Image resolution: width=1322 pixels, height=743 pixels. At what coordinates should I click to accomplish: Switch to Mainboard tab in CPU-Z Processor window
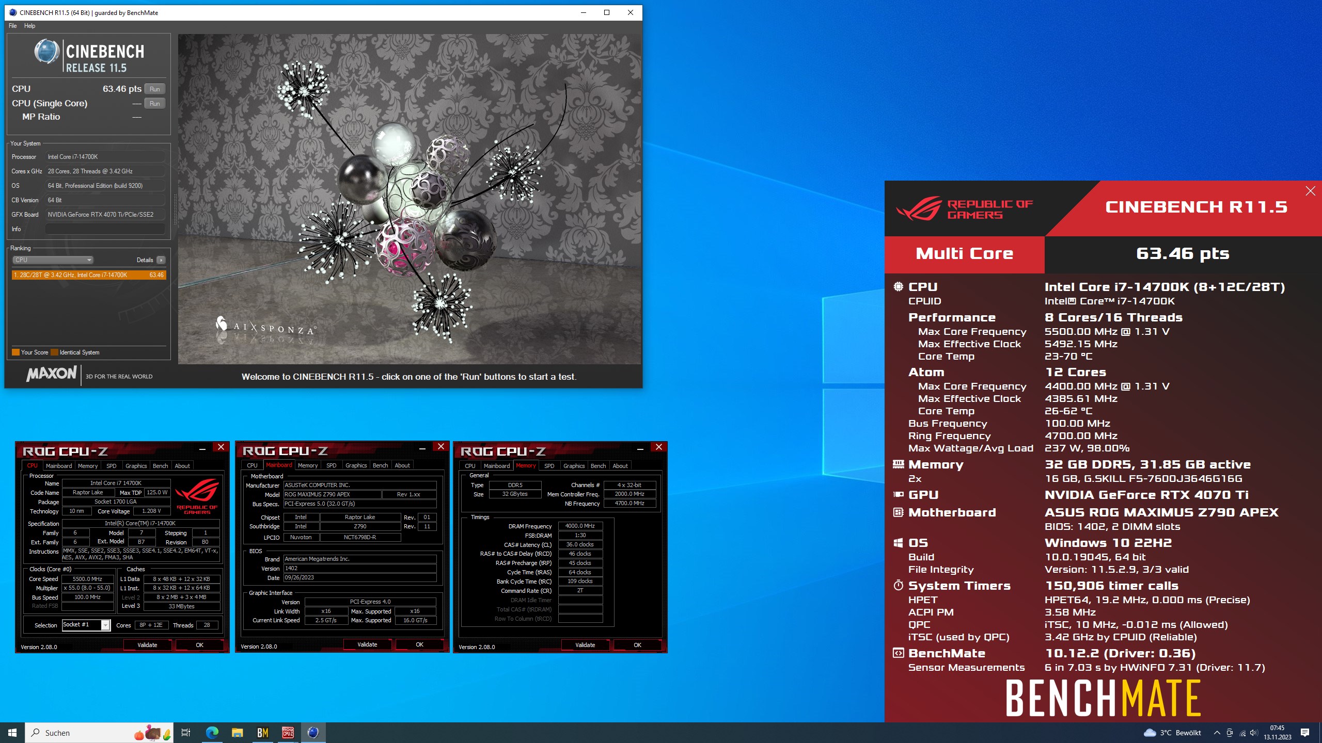[x=59, y=466]
